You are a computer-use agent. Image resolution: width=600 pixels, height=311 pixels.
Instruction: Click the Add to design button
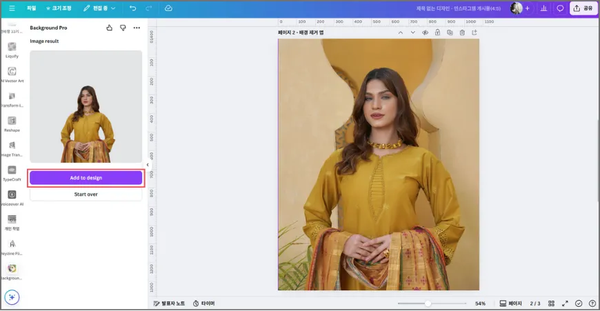coord(86,178)
